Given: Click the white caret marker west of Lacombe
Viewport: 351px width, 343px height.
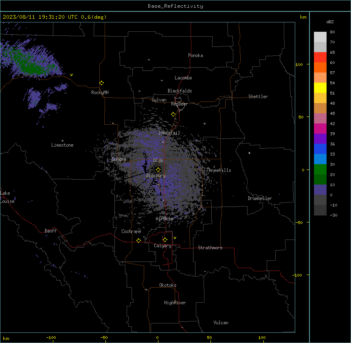Looking at the screenshot, I should tap(162, 80).
